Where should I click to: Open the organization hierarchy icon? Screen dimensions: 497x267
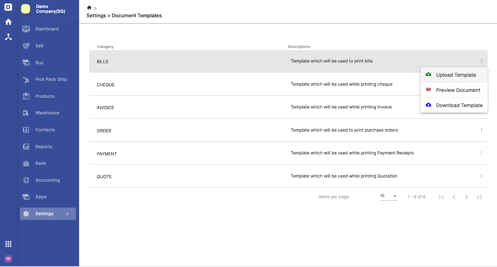[x=8, y=37]
